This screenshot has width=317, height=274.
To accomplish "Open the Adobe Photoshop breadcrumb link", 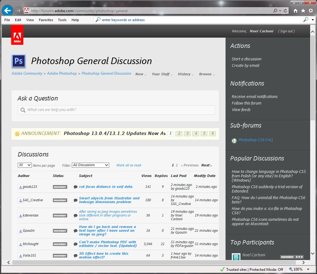I will 62,73.
